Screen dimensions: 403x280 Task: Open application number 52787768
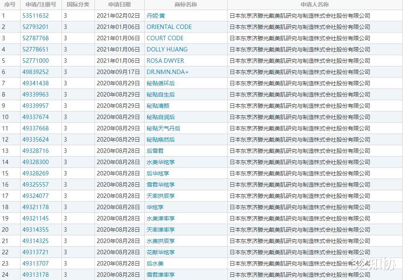35,38
